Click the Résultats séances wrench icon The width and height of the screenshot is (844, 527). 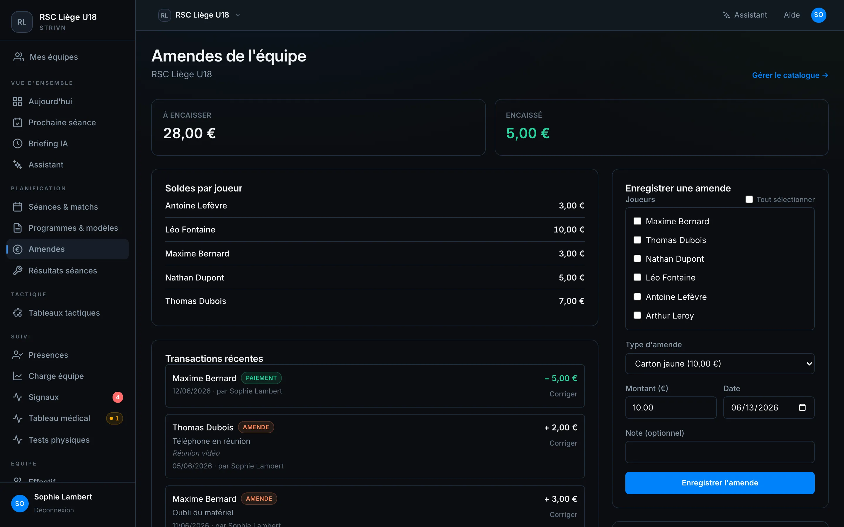click(18, 271)
